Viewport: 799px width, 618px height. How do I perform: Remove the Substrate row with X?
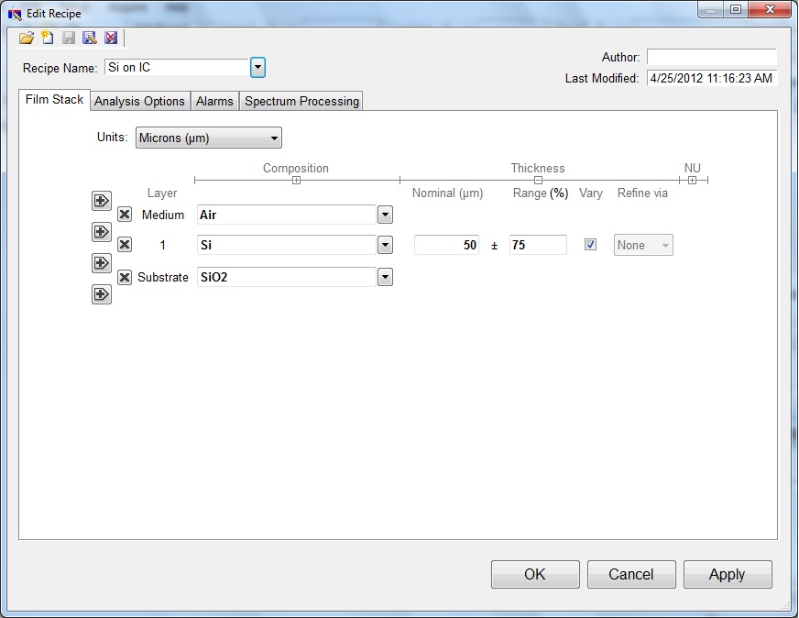pyautogui.click(x=125, y=278)
